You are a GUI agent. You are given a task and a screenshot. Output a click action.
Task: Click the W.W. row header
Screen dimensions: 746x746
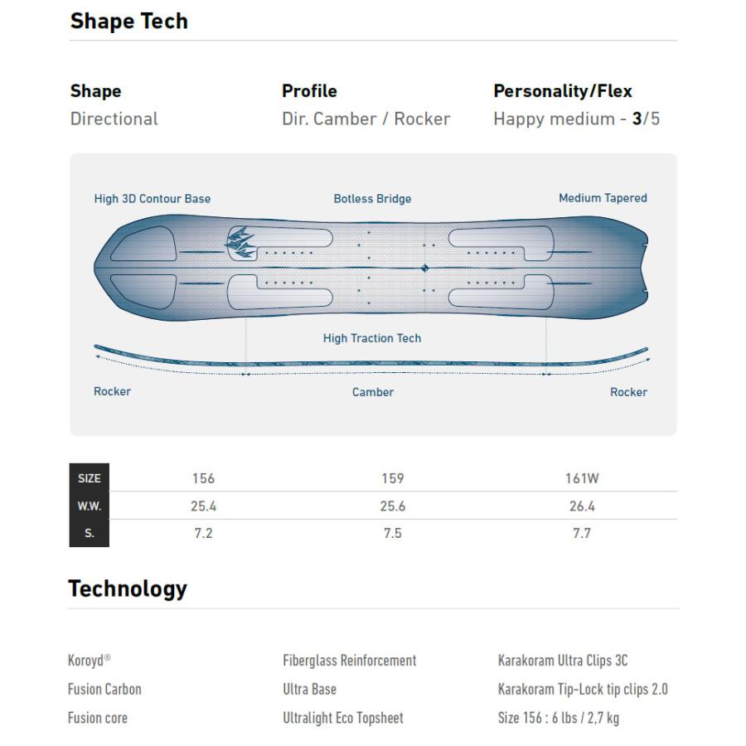(90, 506)
